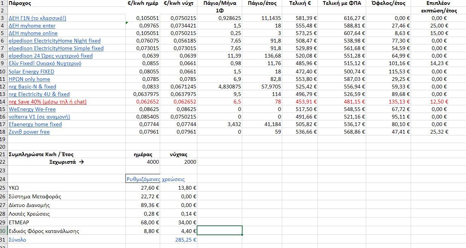The width and height of the screenshot is (466, 248).
Task: Select Ζενιθ extra discount 25,32 €
Action: coord(438,132)
